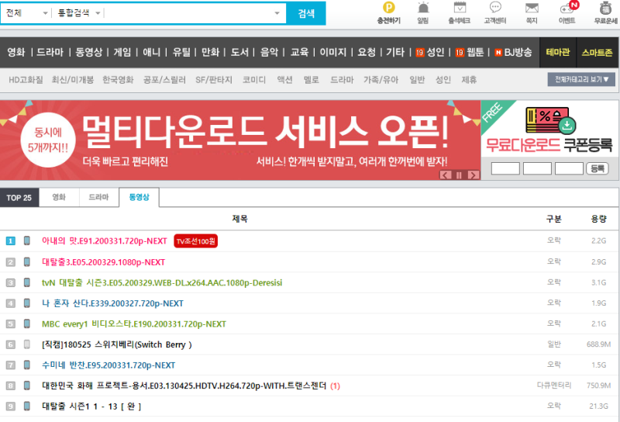Click the 688.9M size value
The height and width of the screenshot is (422, 620).
click(x=598, y=344)
